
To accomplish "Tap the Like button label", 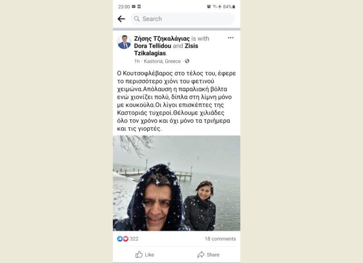I will pos(149,255).
